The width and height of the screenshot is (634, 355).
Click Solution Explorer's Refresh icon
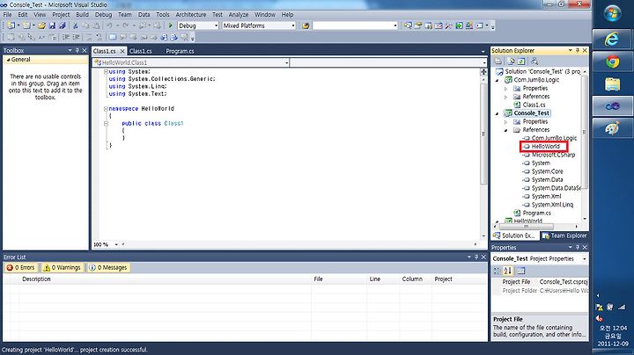(521, 62)
